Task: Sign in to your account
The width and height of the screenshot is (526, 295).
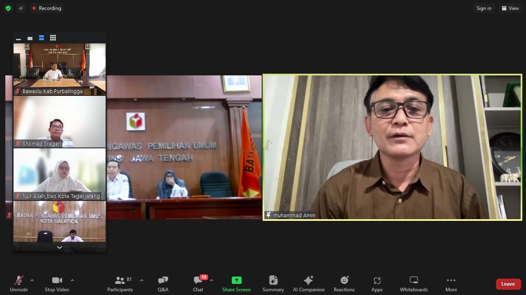Action: pos(484,8)
